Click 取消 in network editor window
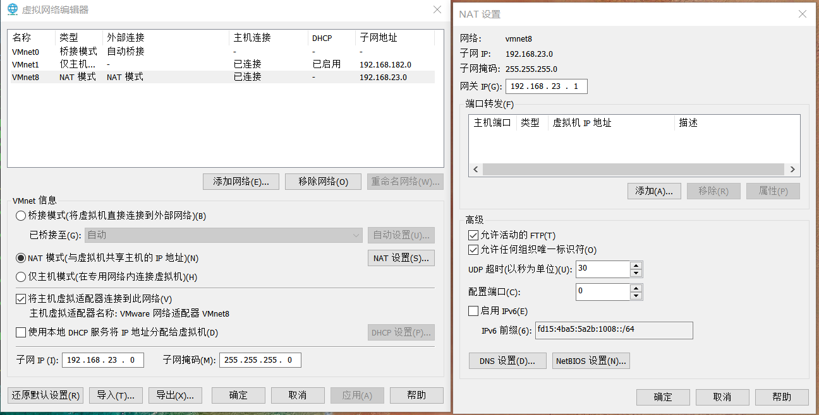The image size is (819, 415). point(298,395)
